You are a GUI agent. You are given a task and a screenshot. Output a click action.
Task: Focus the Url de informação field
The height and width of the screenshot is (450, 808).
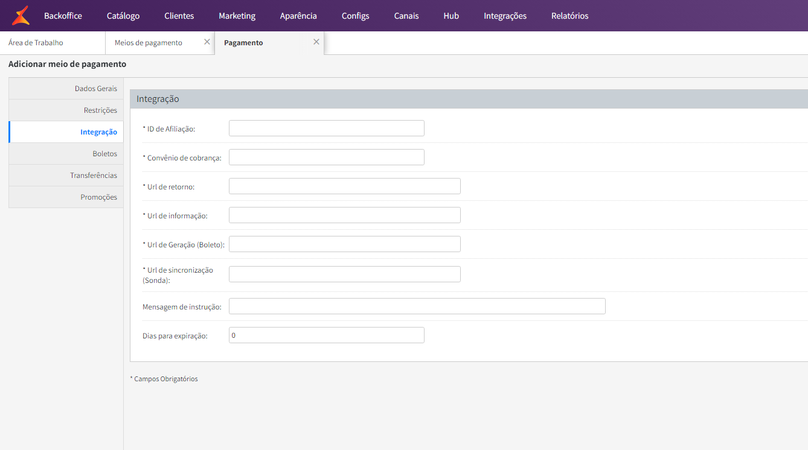coord(345,215)
